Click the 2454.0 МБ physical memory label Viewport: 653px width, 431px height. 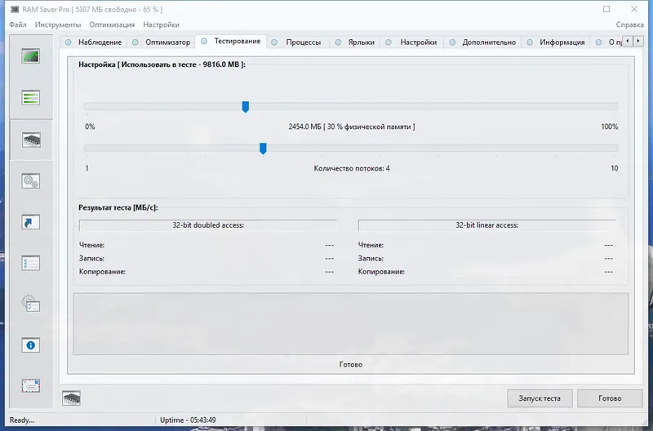(352, 127)
